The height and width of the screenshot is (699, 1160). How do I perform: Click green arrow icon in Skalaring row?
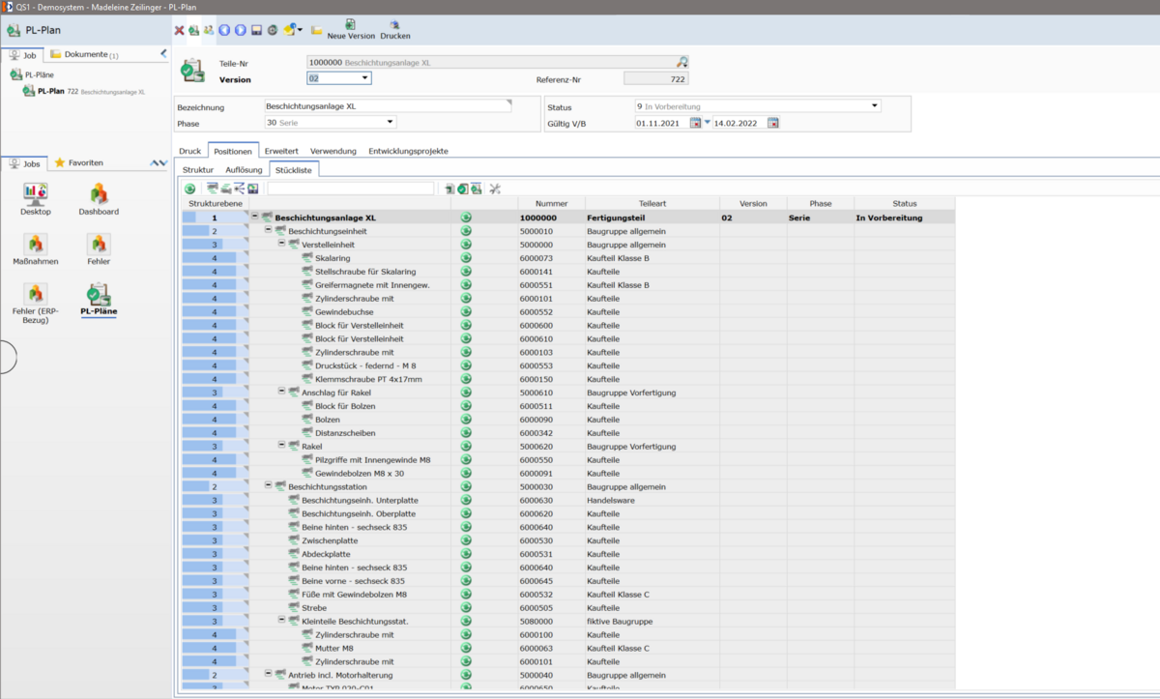pos(465,258)
